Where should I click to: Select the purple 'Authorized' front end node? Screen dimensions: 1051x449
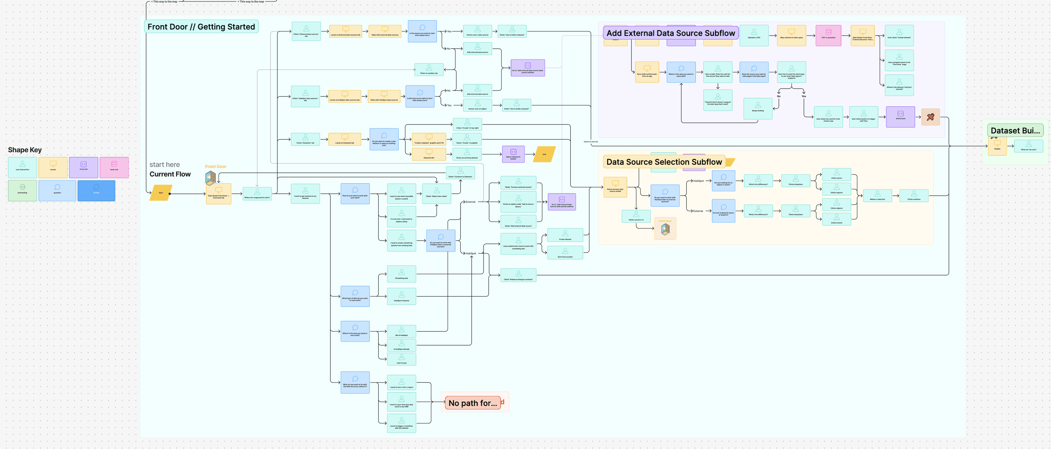pos(900,117)
